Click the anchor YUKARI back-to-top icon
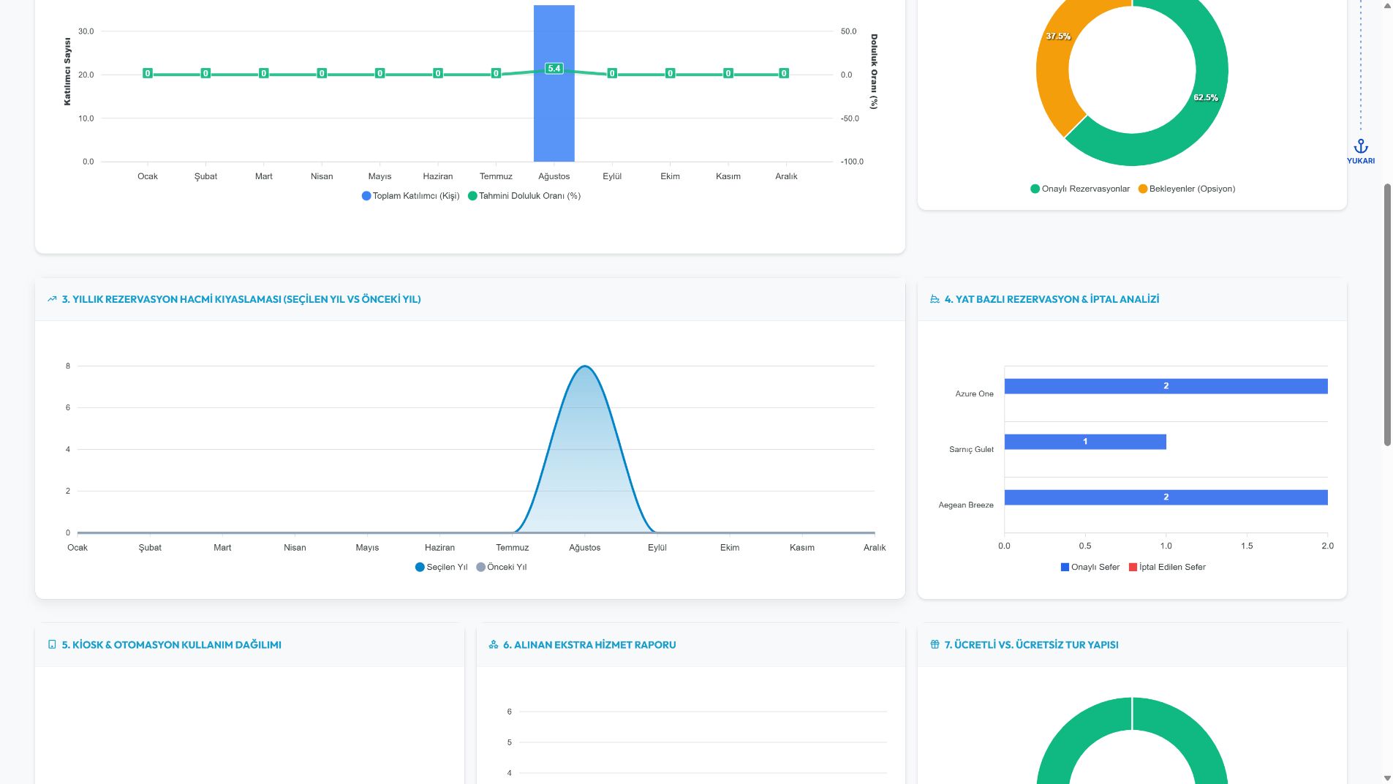Viewport: 1393px width, 784px height. pyautogui.click(x=1361, y=151)
